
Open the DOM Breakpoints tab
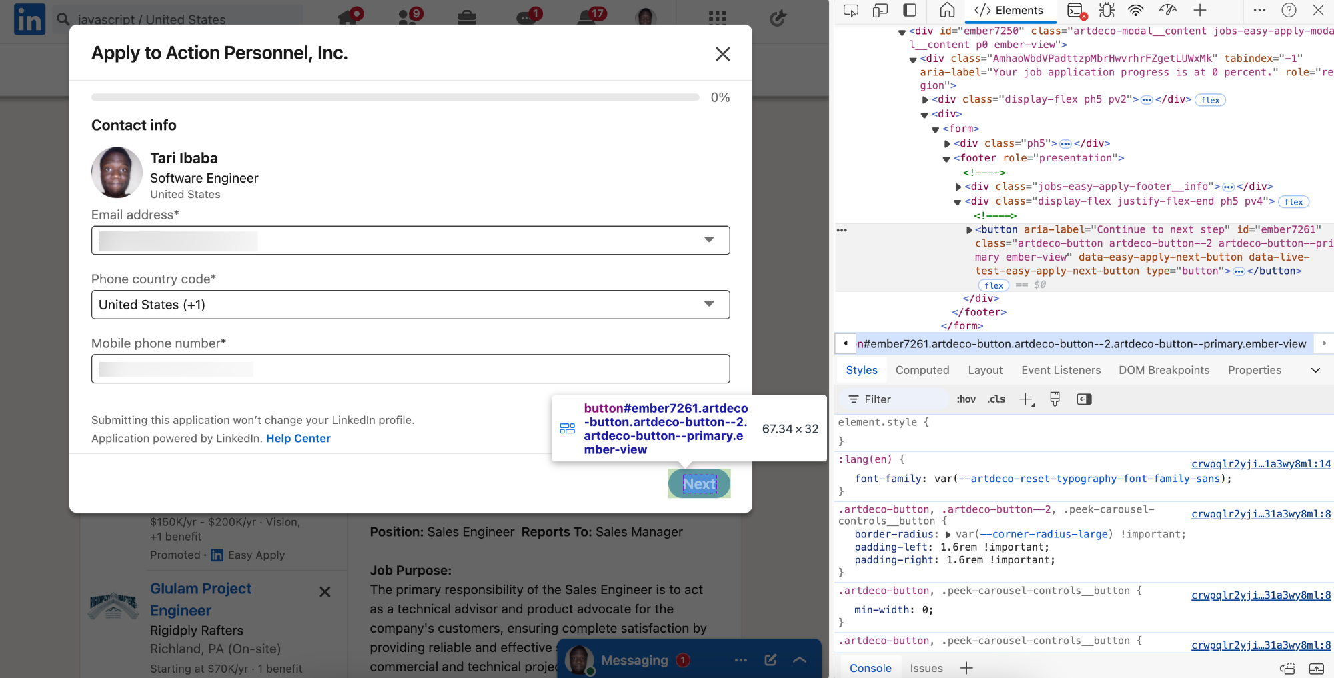click(1164, 370)
